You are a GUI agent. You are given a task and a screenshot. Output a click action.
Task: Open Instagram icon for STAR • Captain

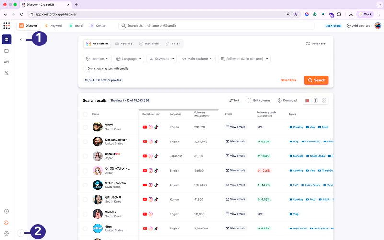[151, 185]
